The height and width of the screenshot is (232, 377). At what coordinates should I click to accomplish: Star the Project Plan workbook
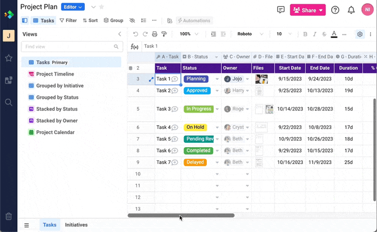click(x=102, y=7)
